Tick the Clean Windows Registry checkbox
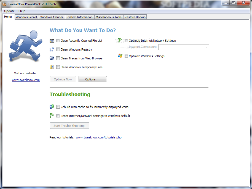 [58, 49]
